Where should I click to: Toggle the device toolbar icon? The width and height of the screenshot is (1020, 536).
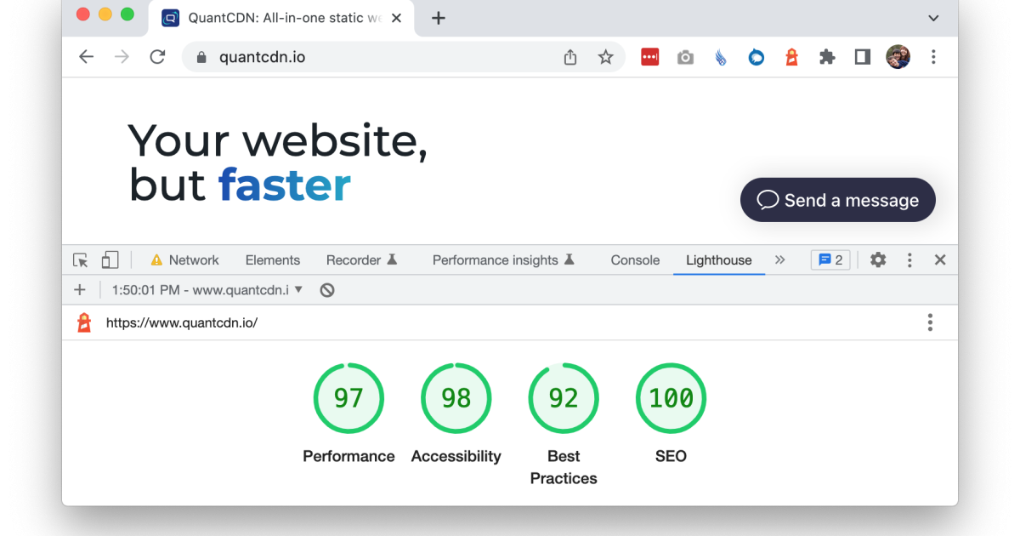[x=110, y=260]
